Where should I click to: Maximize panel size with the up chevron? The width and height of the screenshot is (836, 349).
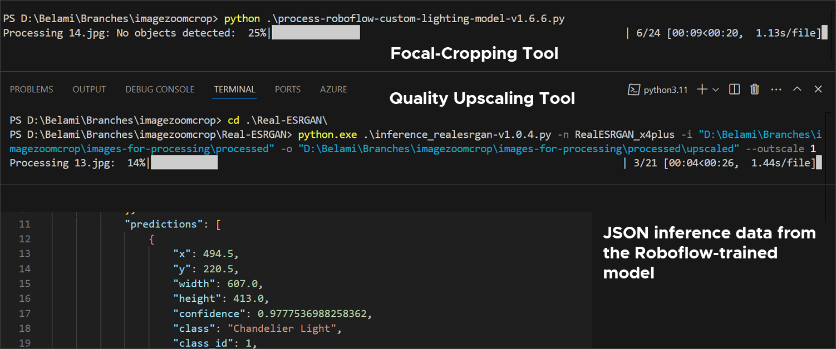(x=797, y=89)
